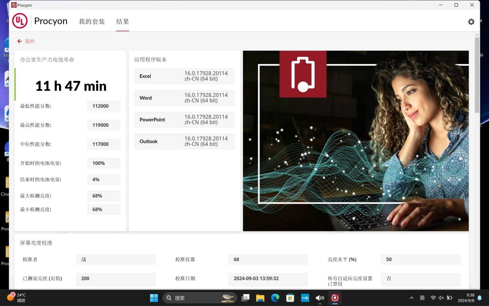
Task: Toggle the input language indicator 英
Action: coord(422,298)
